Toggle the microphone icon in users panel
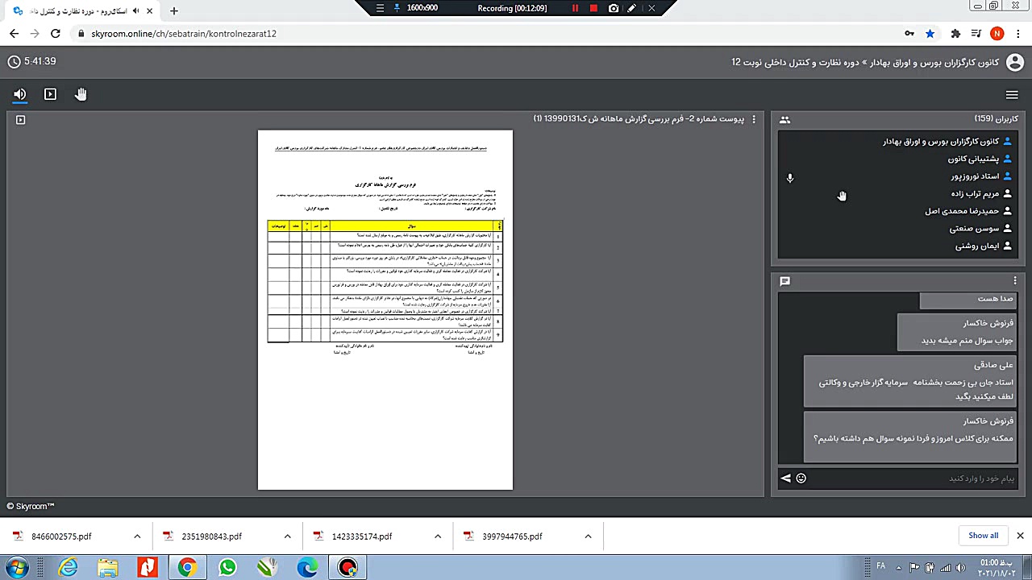 (790, 178)
